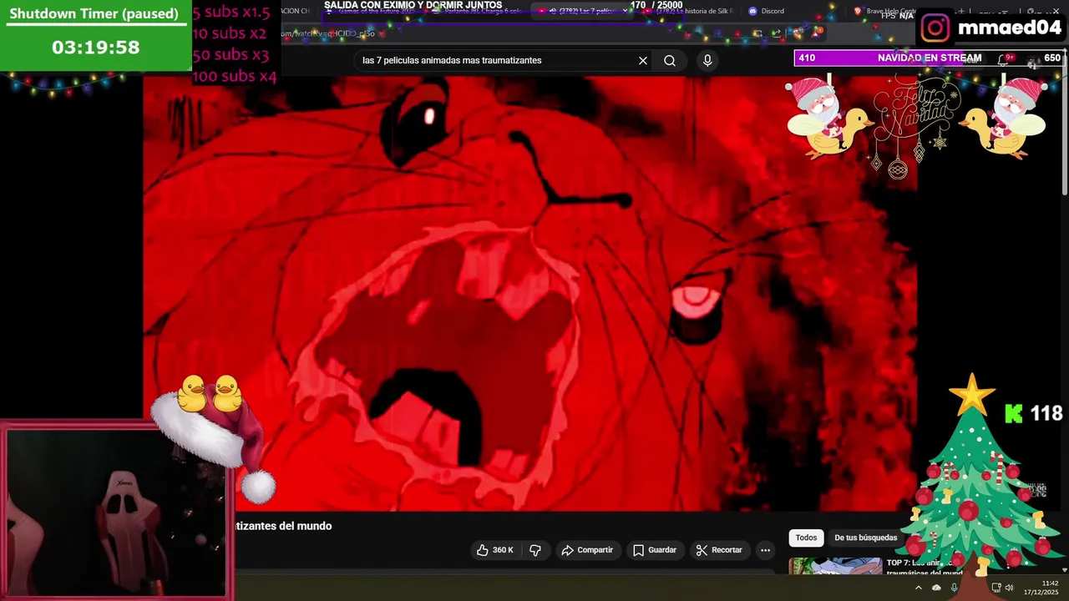Select the De tus búsquedas chip

coord(865,538)
